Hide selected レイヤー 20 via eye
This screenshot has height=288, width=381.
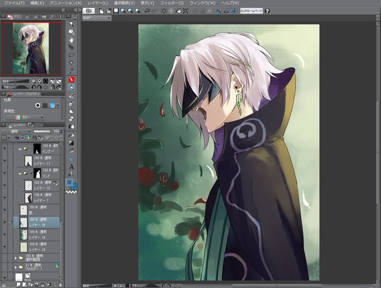(4, 222)
